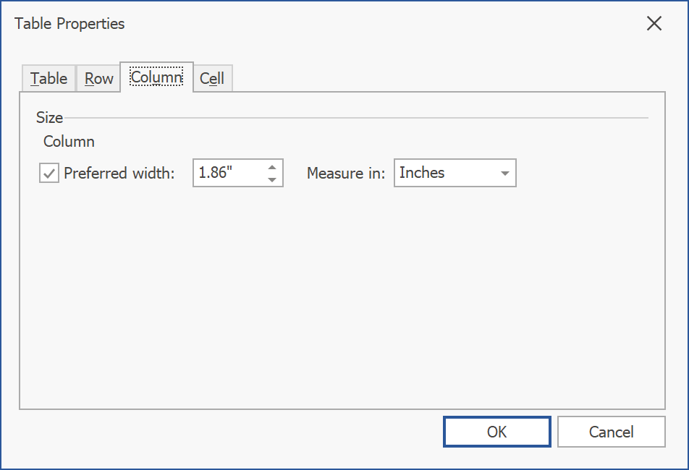Screen dimensions: 689x470
Task: Switch to the Table tab
Action: [x=48, y=79]
